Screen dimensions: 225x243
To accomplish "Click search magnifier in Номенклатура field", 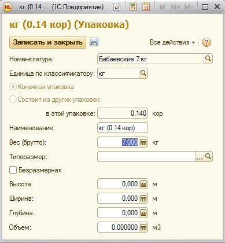I will tap(208, 59).
